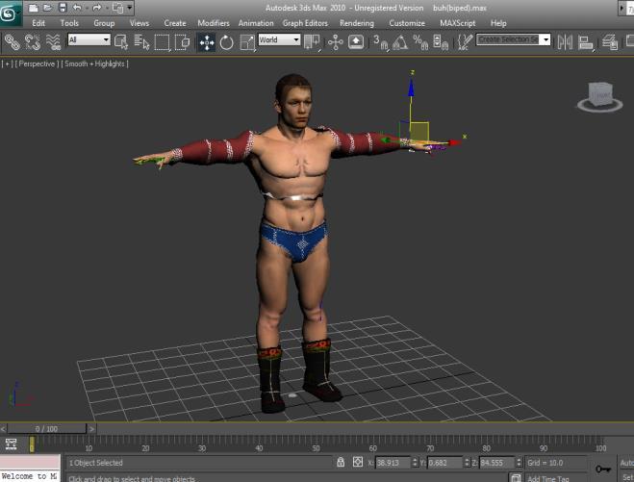Click the Select by Name icon
The image size is (634, 482).
[141, 42]
